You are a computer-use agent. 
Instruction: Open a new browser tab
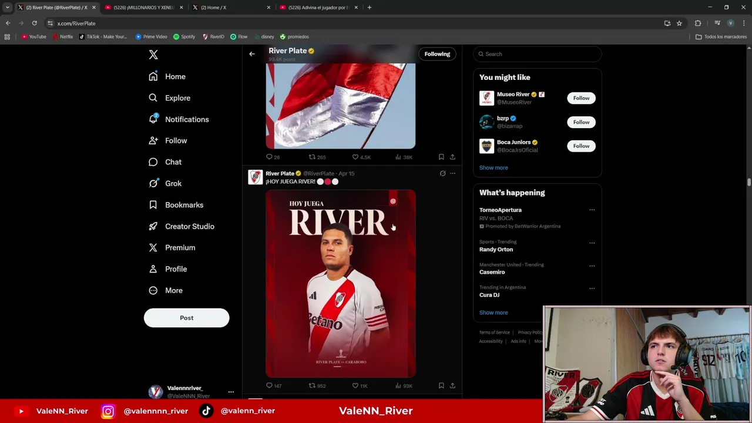pos(369,8)
